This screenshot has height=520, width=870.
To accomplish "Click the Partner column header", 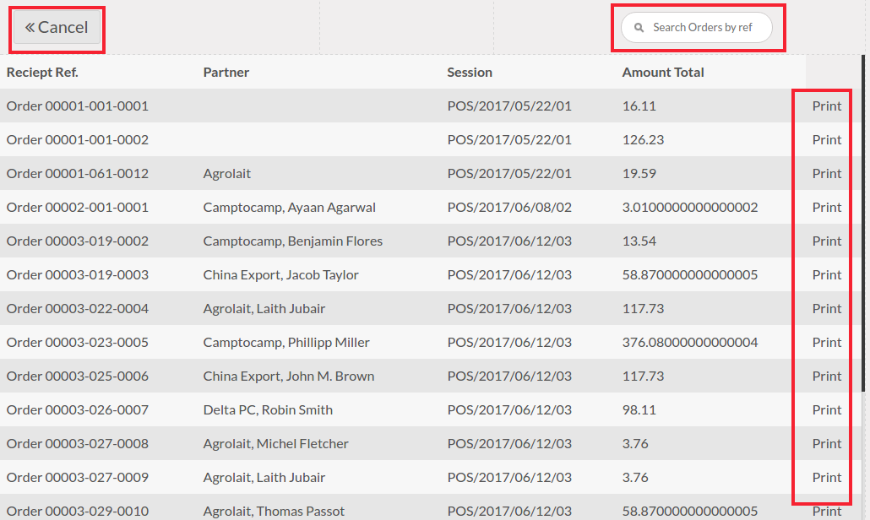I will 226,73.
